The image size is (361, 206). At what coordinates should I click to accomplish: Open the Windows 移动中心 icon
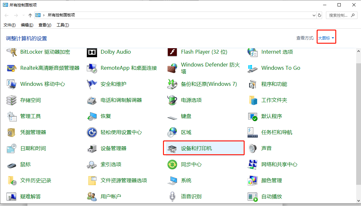point(11,84)
